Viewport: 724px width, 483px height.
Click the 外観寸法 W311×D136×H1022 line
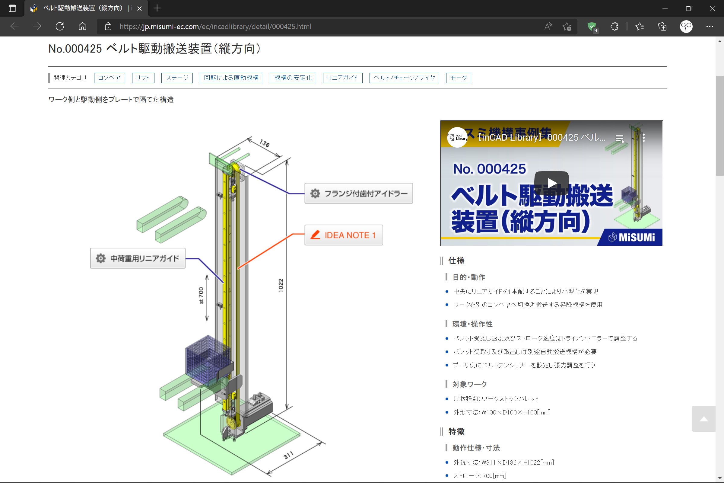point(503,462)
